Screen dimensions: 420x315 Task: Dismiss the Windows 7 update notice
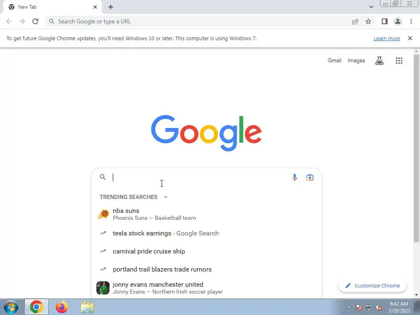410,38
